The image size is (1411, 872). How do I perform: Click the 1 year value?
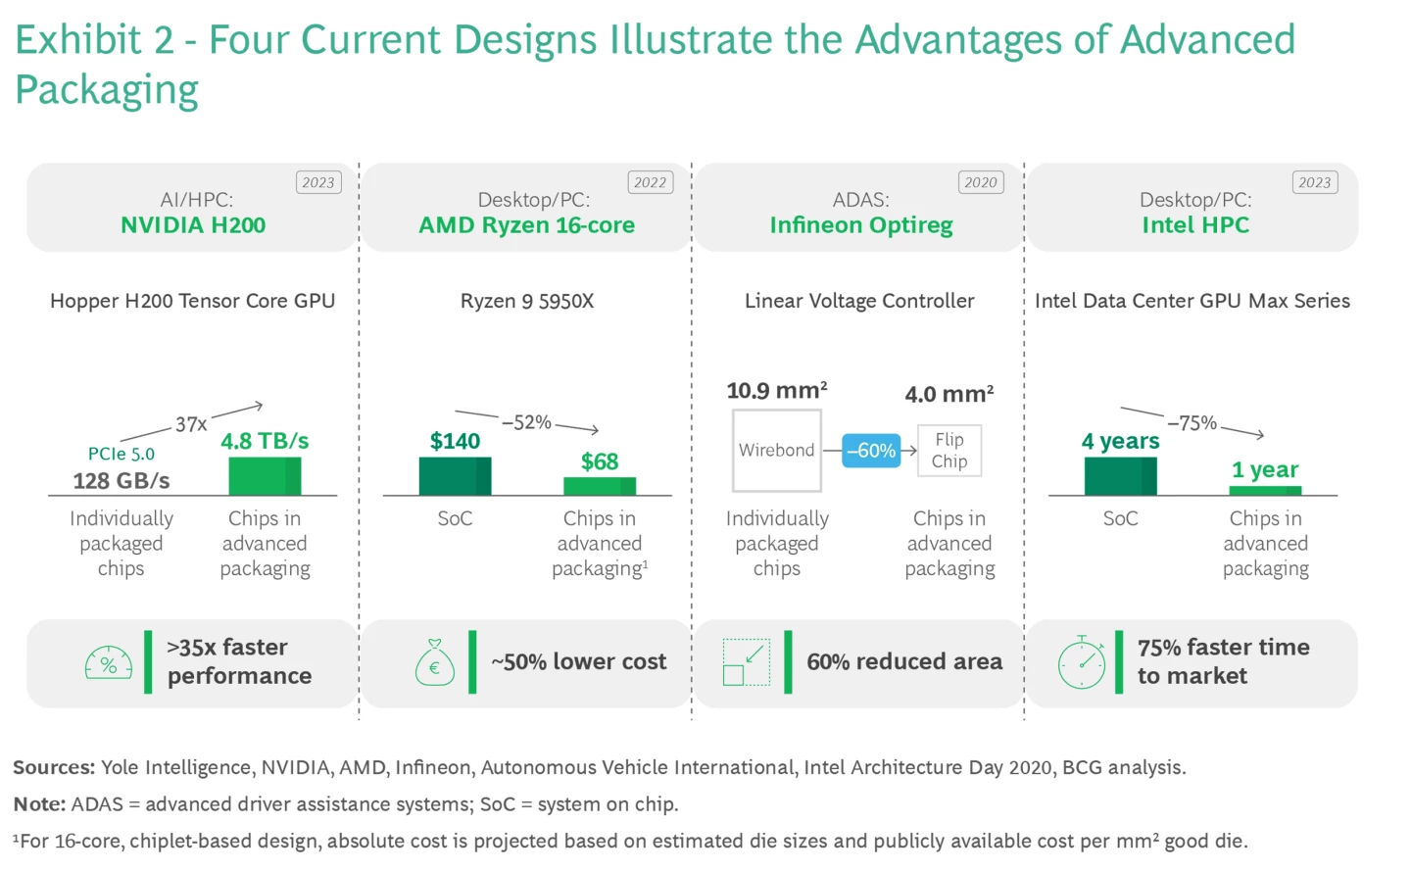pos(1265,470)
